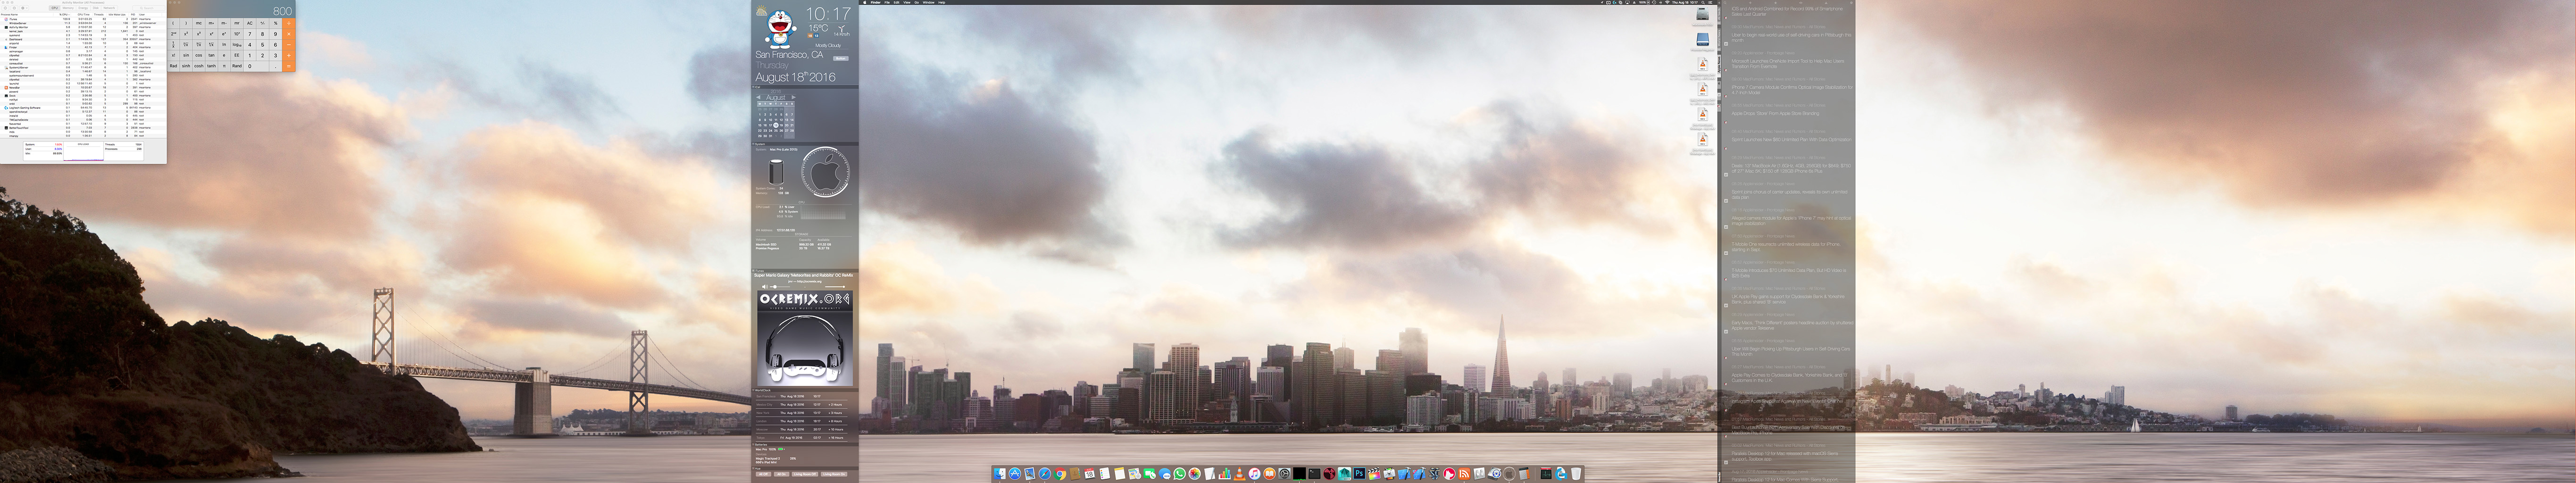Toggle Rad mode in Calculator
2576x483 pixels.
click(x=174, y=66)
